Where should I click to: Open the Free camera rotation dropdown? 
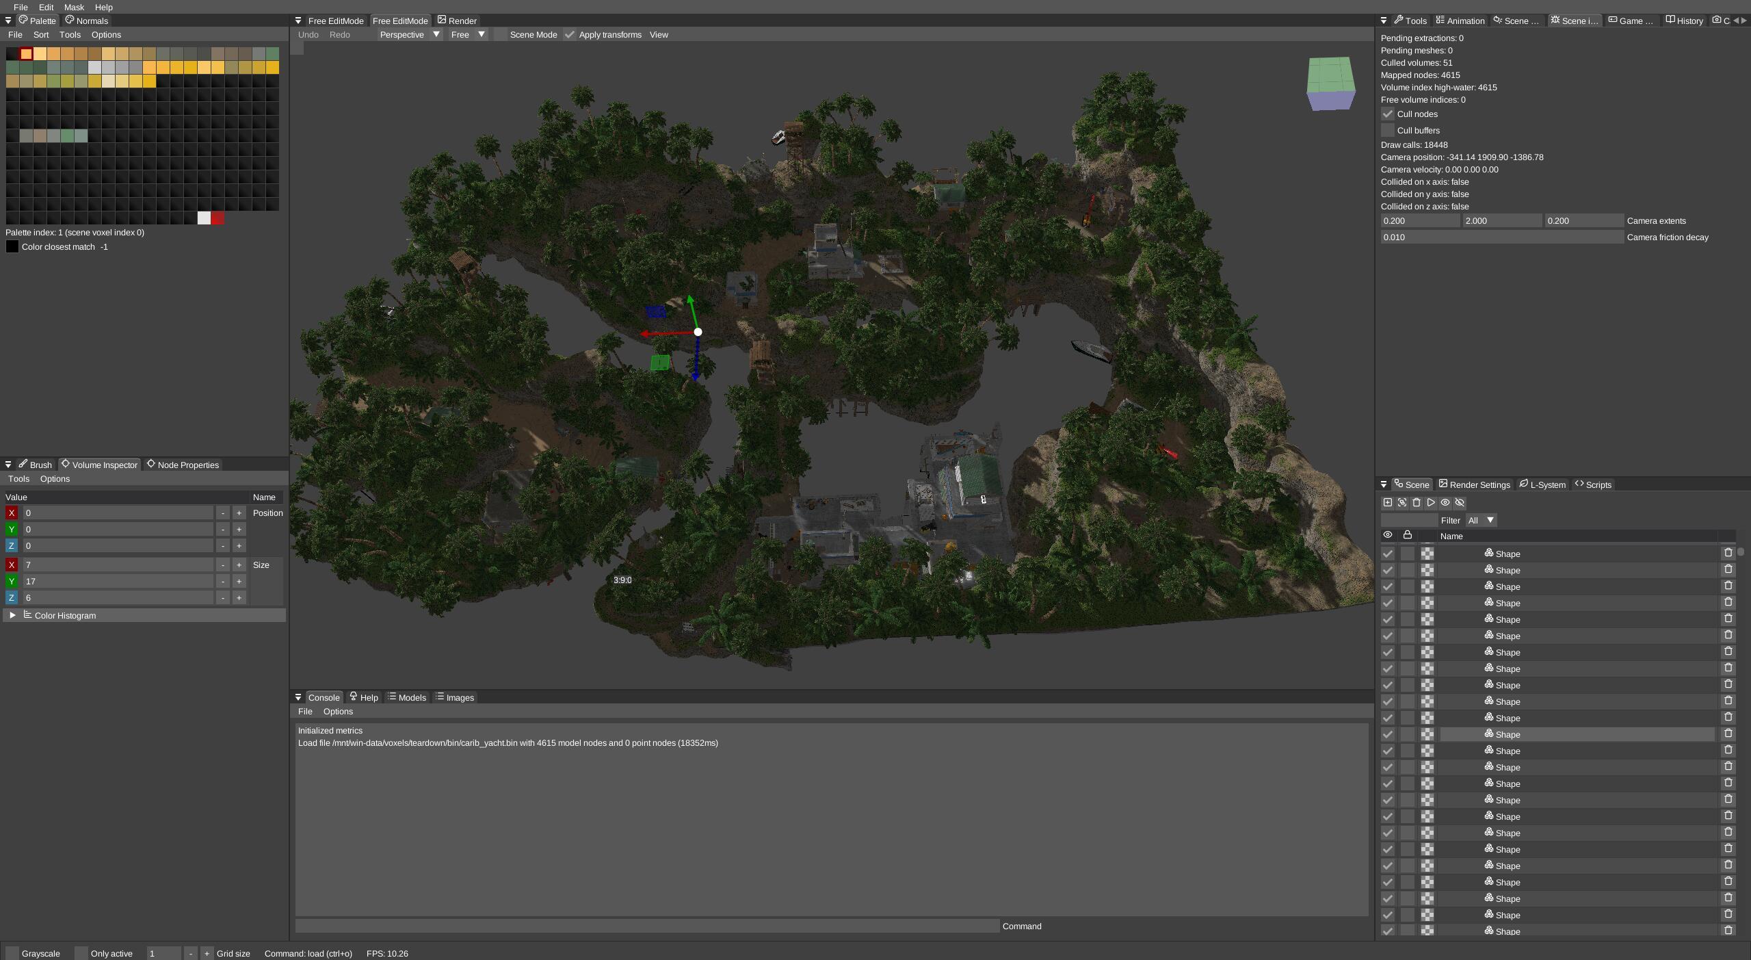click(x=468, y=34)
